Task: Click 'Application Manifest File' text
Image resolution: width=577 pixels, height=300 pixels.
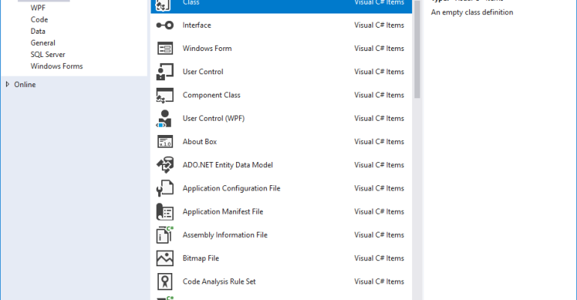Action: (223, 211)
